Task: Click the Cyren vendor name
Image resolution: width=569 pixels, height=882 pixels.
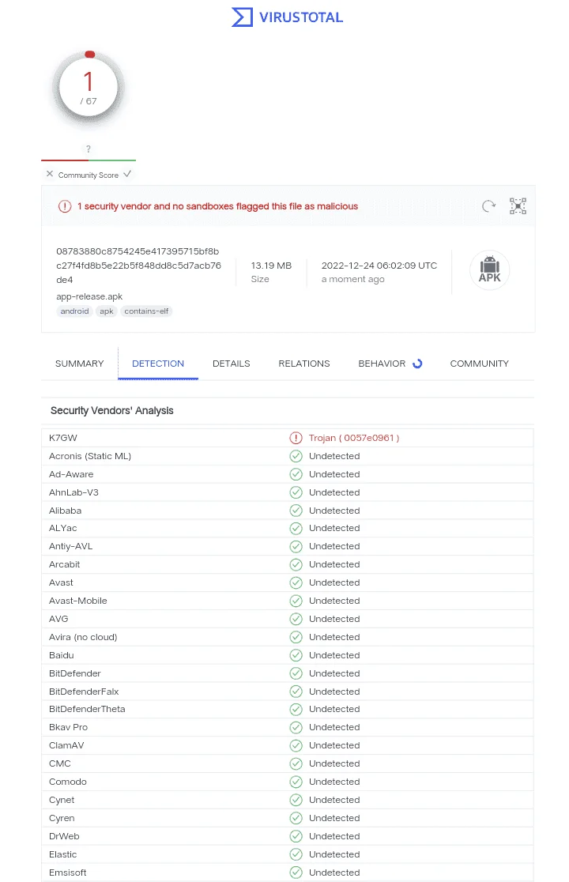Action: click(62, 818)
